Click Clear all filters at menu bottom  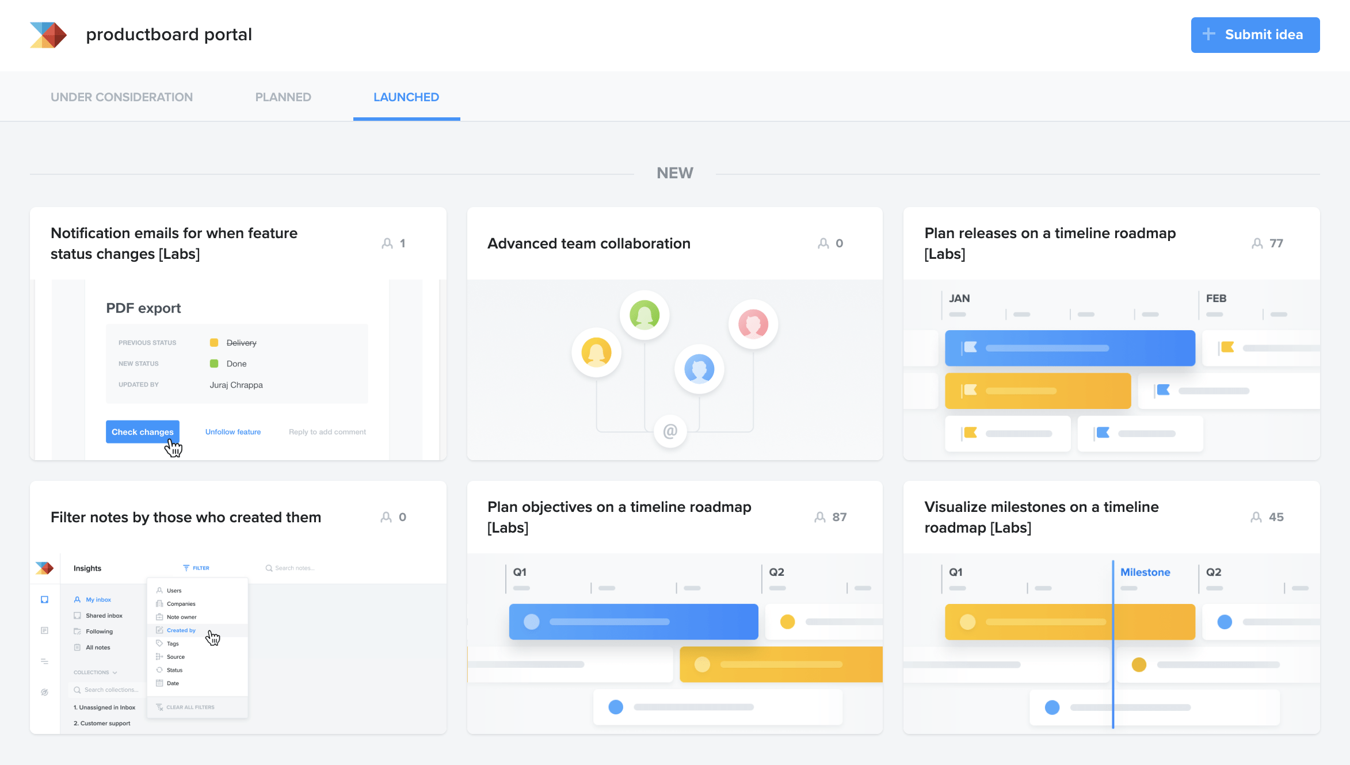click(190, 707)
